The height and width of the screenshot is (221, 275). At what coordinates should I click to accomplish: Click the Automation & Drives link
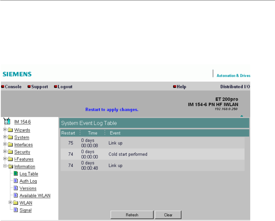pyautogui.click(x=233, y=76)
